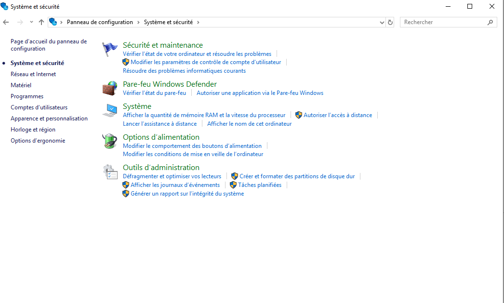Click the Autoriser l'accès à distance link

pos(338,115)
